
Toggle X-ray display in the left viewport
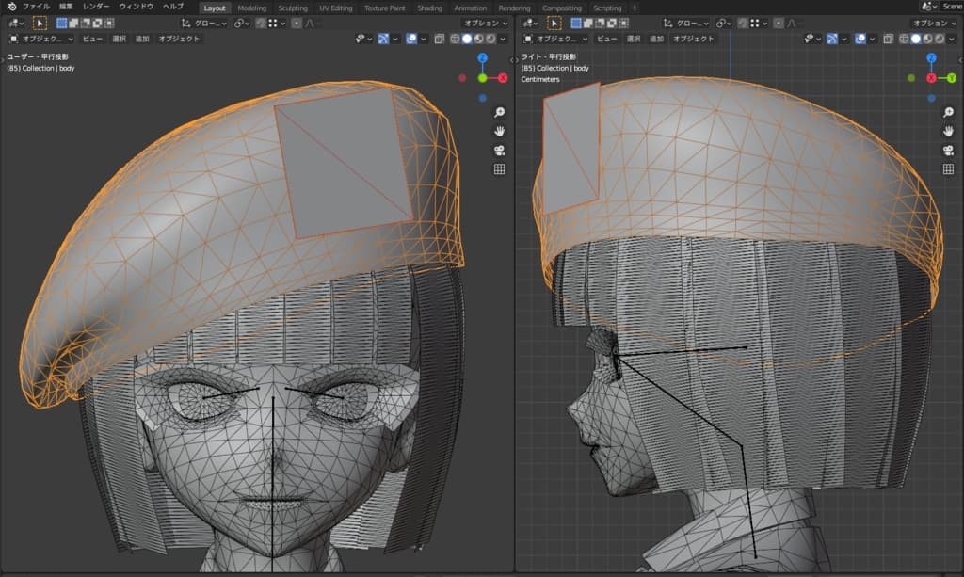tap(439, 39)
